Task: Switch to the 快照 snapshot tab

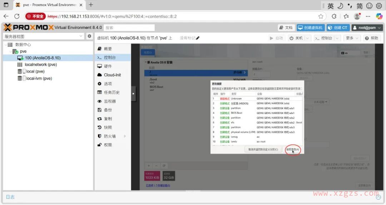Action: [108, 127]
